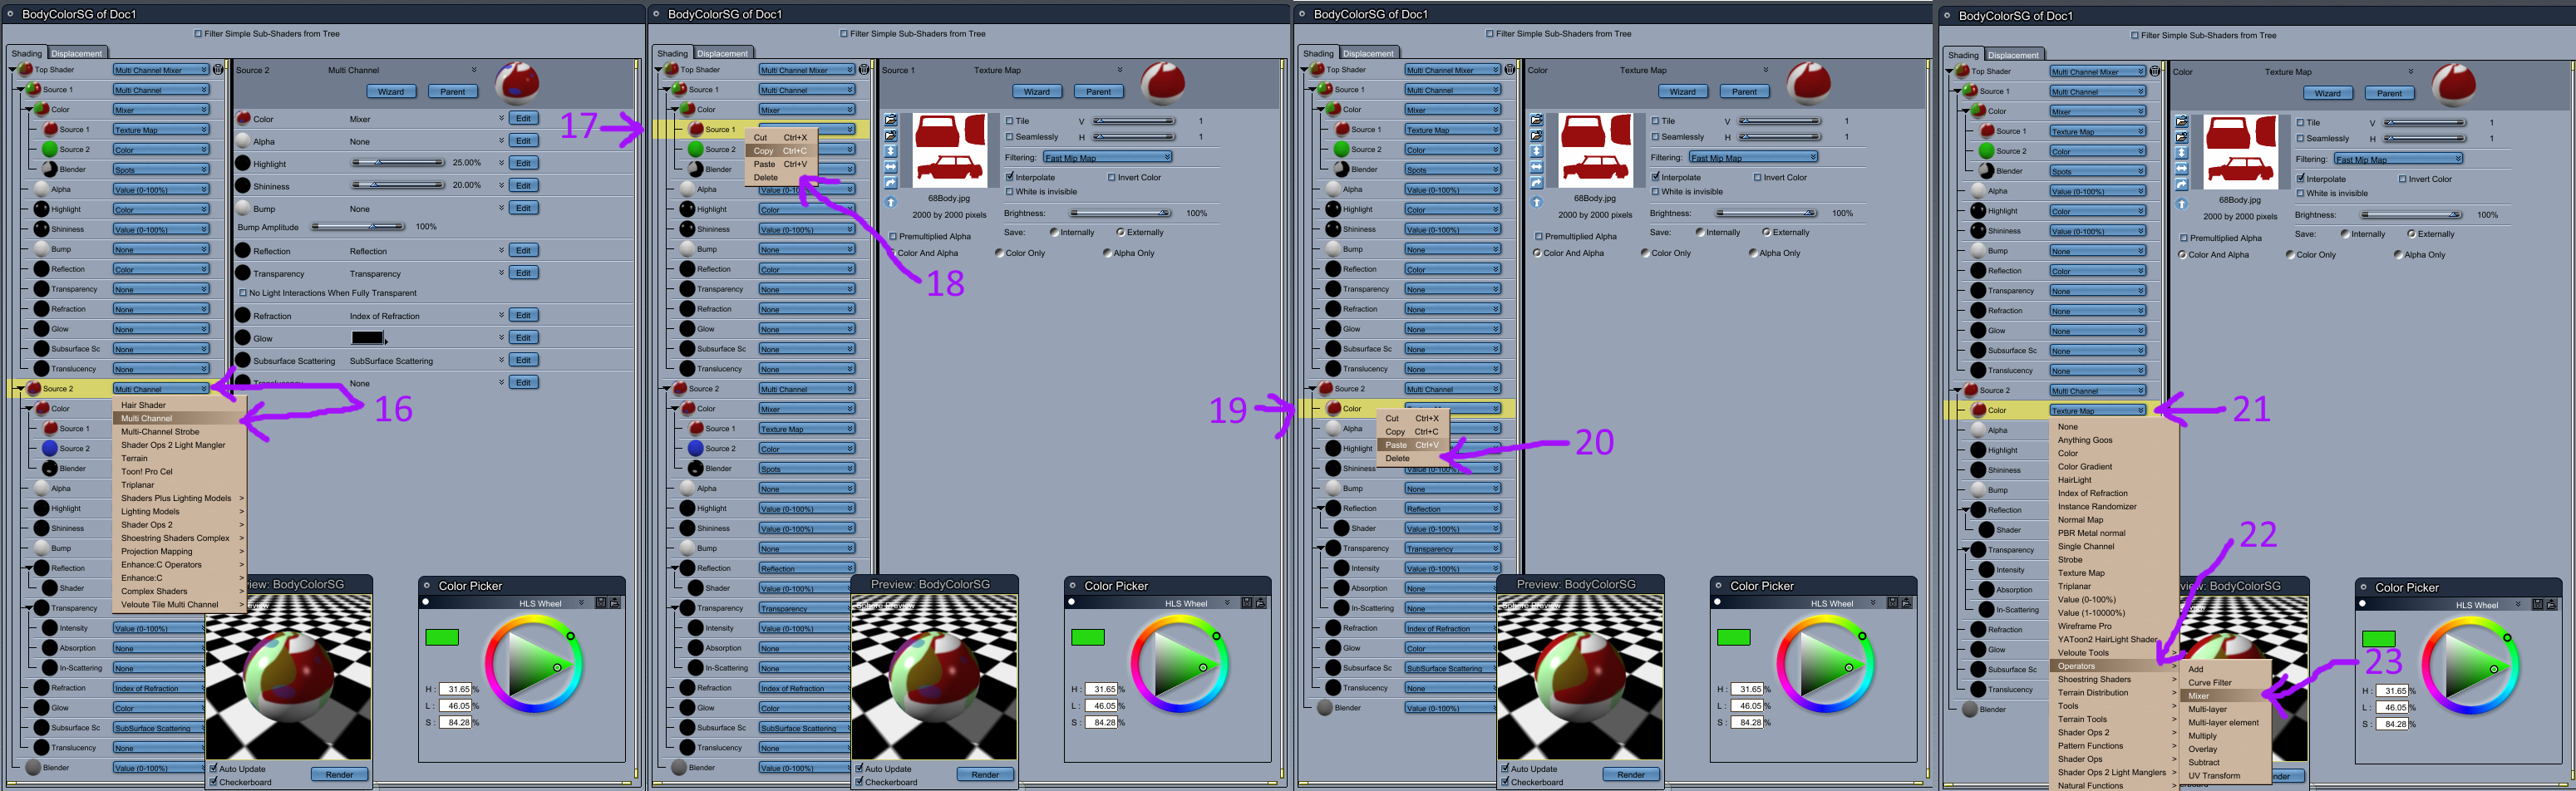Click the shader preview sphere beside Parent in leftmost window
Image resolution: width=2576 pixels, height=791 pixels.
pos(517,83)
